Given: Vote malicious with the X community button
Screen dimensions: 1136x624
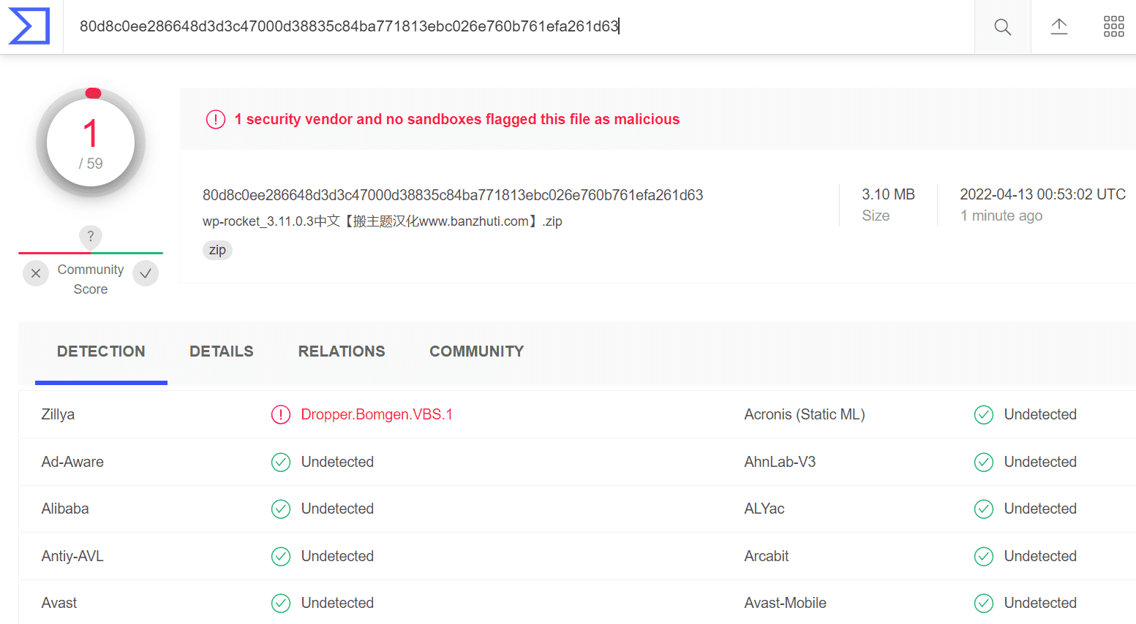Looking at the screenshot, I should 36,273.
